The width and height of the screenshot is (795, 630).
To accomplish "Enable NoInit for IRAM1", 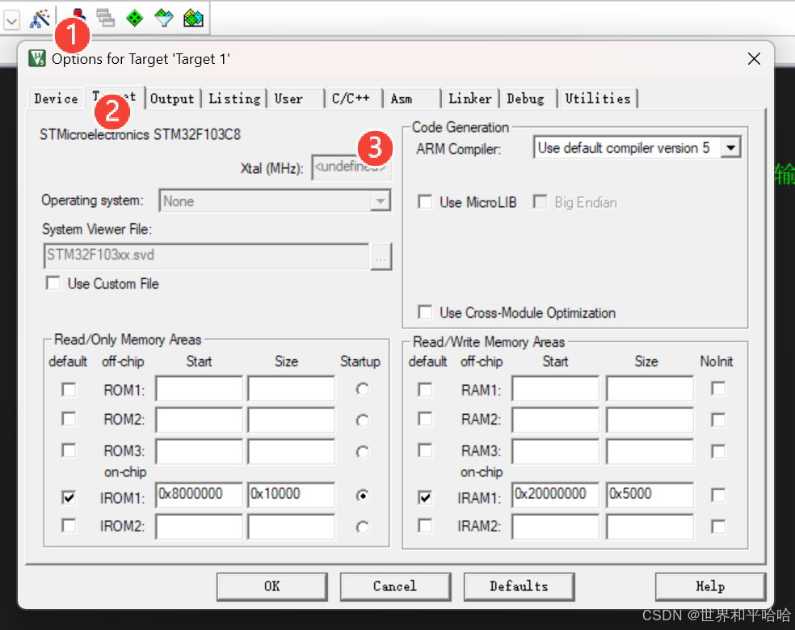I will 718,495.
